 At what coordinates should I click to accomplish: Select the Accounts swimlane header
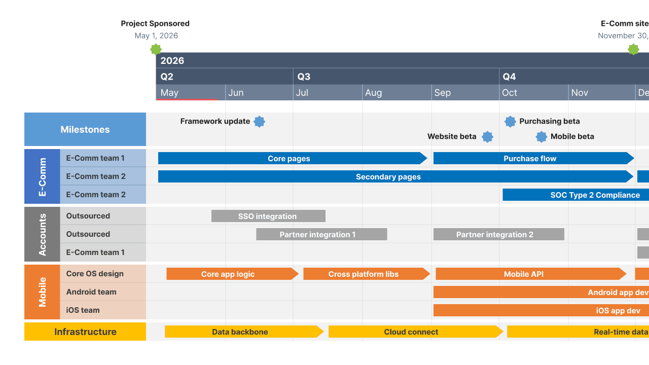[42, 234]
